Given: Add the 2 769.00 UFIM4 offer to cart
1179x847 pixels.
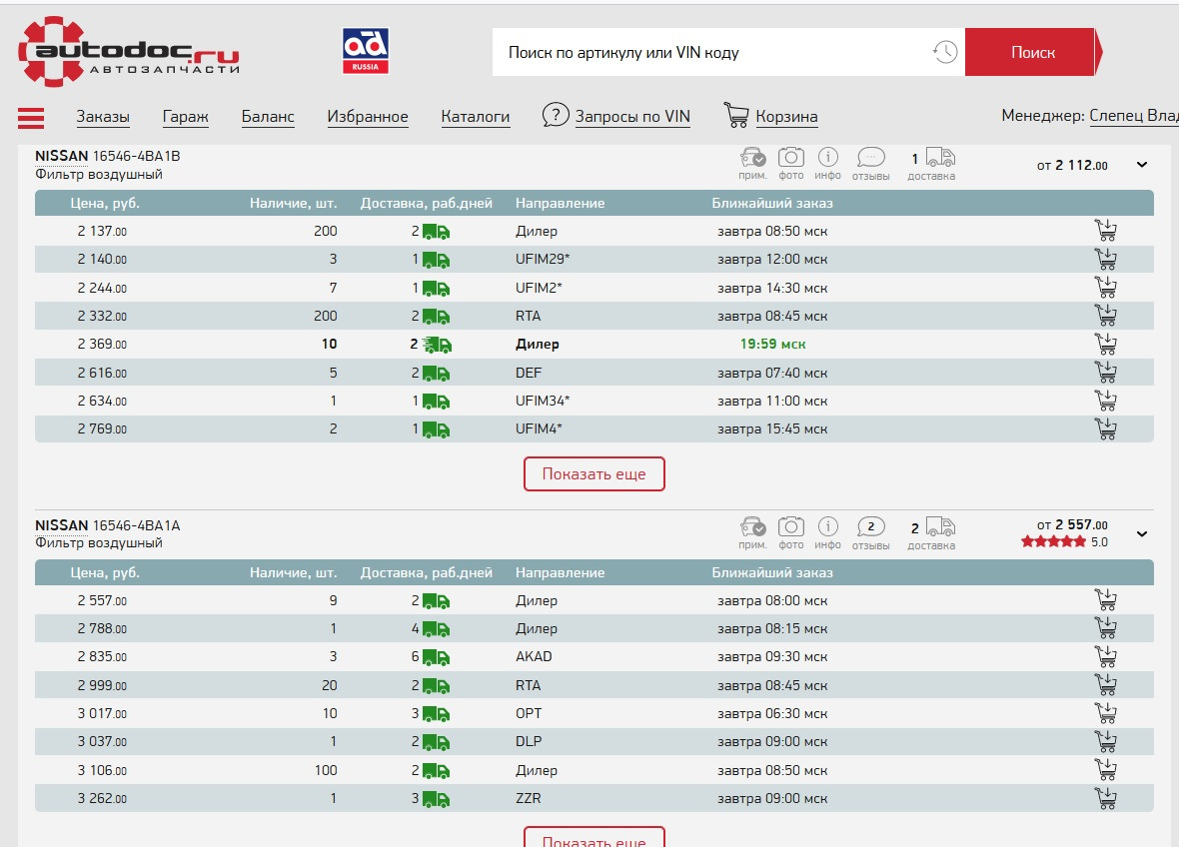Looking at the screenshot, I should (x=1105, y=428).
